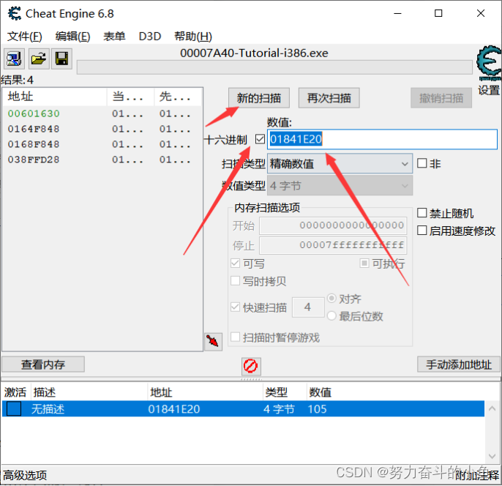Screen dimensions: 502x486
Task: Click address list scroll down arrow
Action: pos(492,456)
